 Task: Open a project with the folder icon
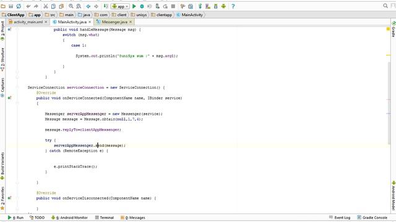(x=3, y=6)
